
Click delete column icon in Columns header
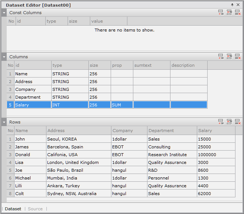(237, 57)
